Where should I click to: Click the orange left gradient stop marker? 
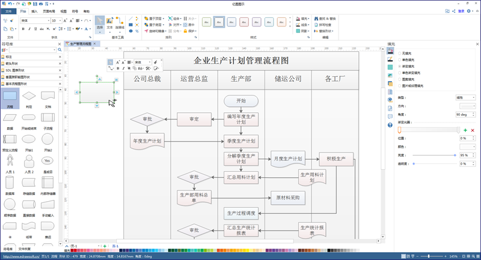click(399, 130)
